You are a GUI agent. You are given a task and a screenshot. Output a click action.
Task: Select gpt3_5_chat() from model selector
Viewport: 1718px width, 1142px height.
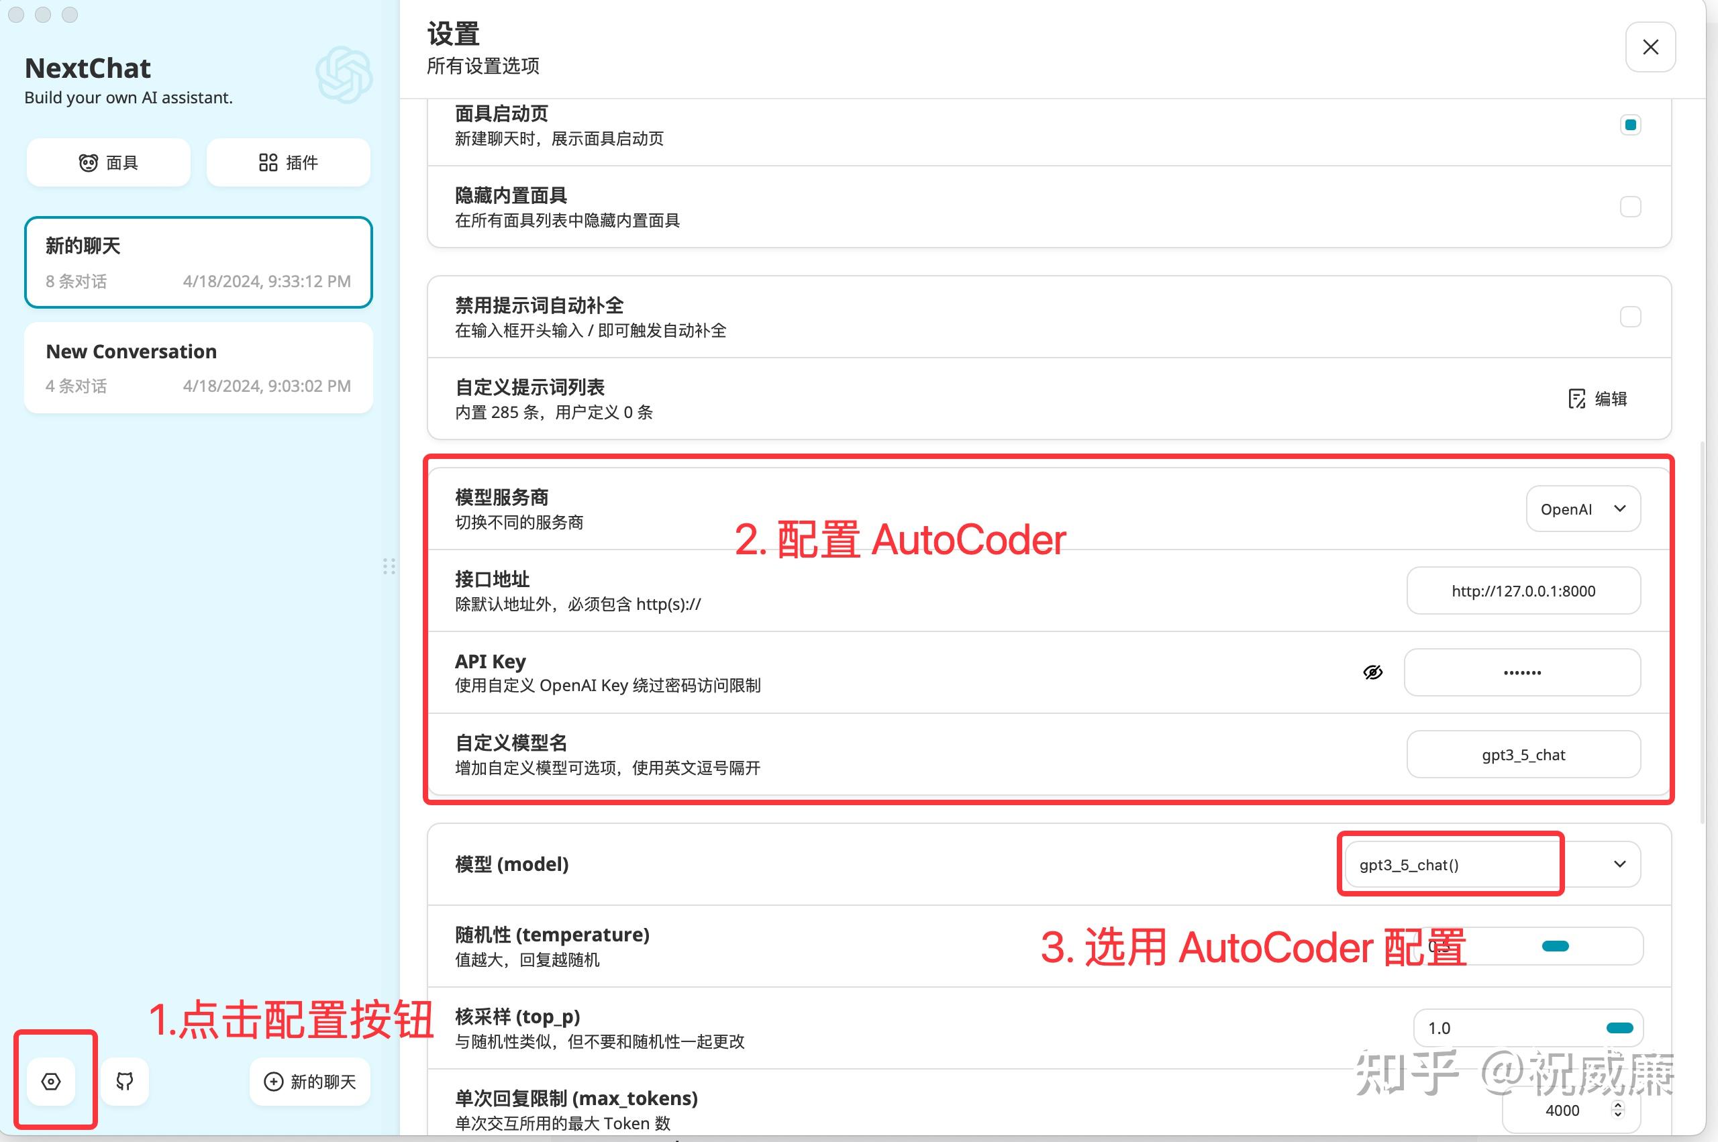point(1450,864)
